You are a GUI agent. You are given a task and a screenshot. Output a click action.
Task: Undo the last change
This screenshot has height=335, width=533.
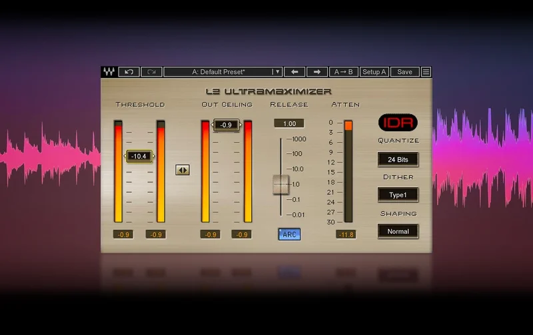point(129,72)
